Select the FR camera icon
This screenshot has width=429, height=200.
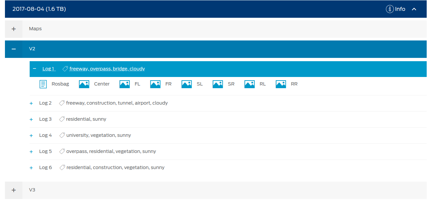155,84
